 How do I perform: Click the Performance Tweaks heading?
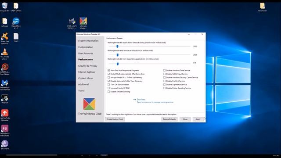(x=114, y=38)
